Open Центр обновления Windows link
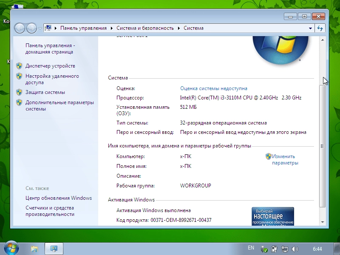This screenshot has height=255, width=340. click(59, 198)
